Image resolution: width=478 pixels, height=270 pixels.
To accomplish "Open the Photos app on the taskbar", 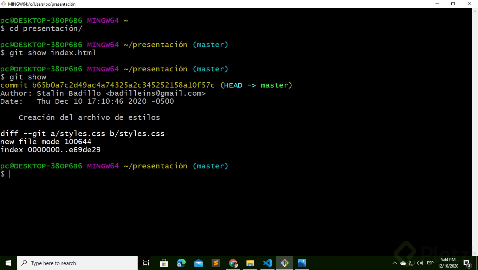I will [302, 263].
